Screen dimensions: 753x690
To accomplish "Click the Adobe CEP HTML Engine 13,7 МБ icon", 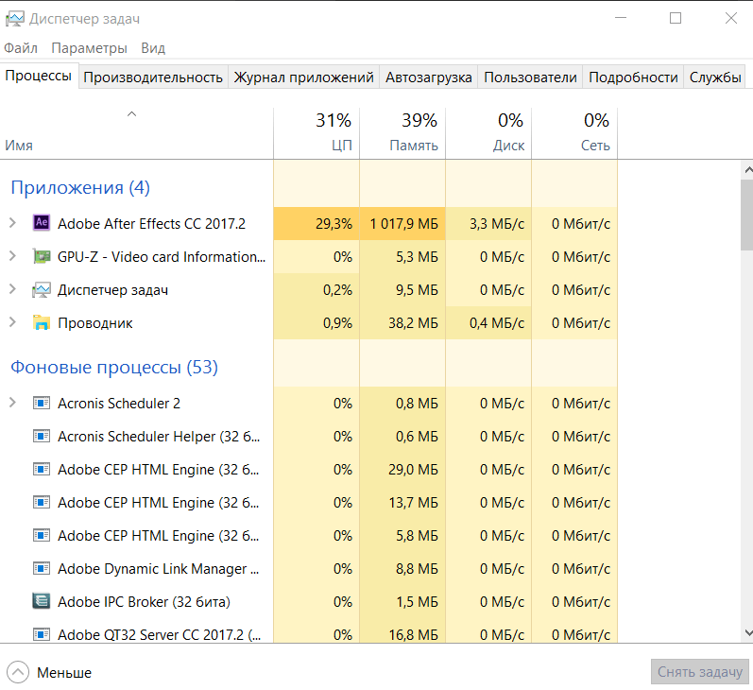I will point(42,502).
